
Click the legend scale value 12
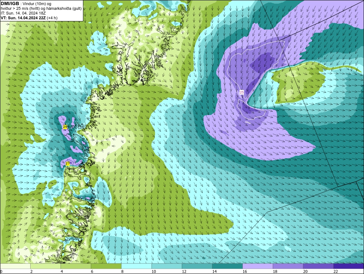point(184,272)
